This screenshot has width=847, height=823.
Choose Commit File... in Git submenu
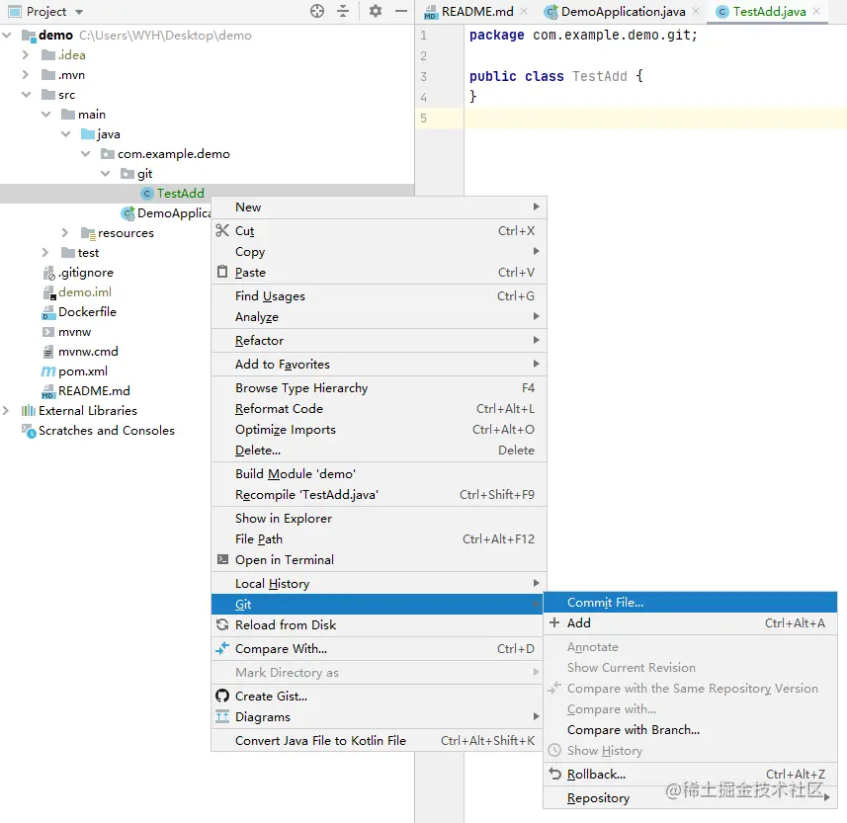690,602
